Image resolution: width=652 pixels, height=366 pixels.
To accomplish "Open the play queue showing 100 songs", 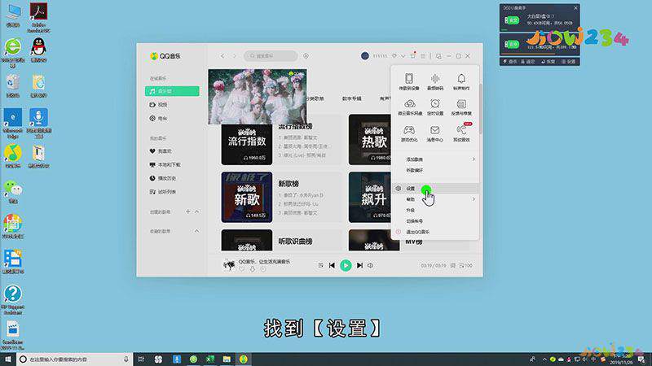I will [465, 265].
